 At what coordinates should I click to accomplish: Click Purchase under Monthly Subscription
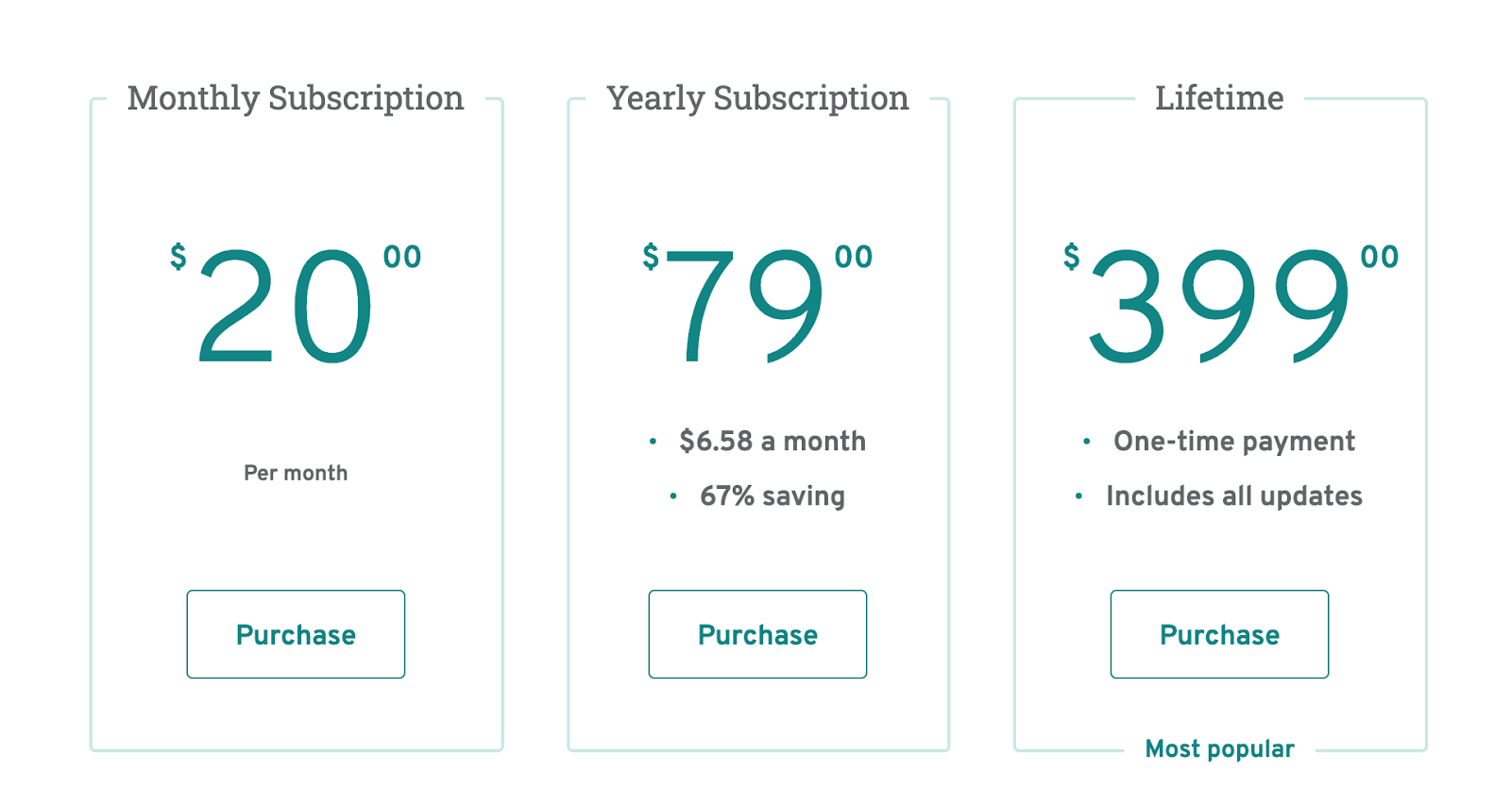click(x=296, y=634)
